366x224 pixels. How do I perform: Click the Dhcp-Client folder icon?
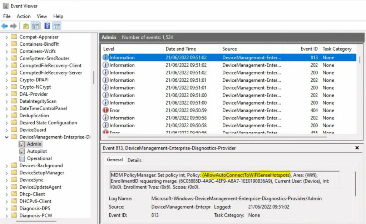tap(14, 194)
